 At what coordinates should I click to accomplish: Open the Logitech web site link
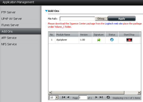point(114,24)
